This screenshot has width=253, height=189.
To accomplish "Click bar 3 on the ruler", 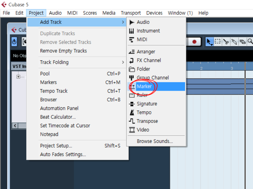I will tap(232, 68).
